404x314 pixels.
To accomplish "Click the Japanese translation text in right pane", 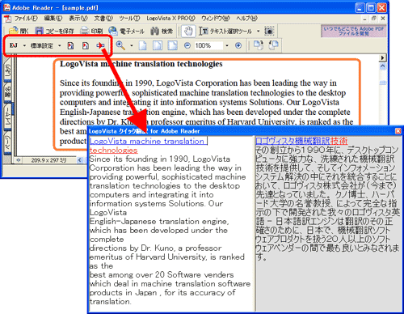I will click(x=327, y=203).
